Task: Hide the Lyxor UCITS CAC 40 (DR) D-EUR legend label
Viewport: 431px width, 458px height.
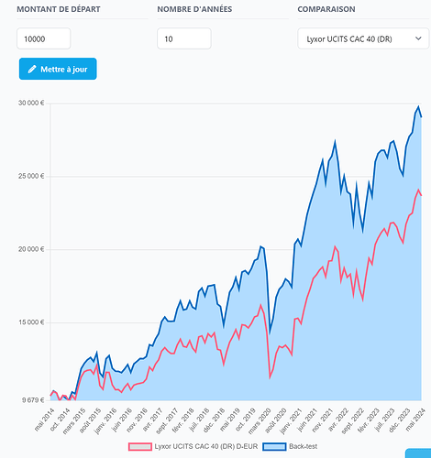Action: point(206,446)
